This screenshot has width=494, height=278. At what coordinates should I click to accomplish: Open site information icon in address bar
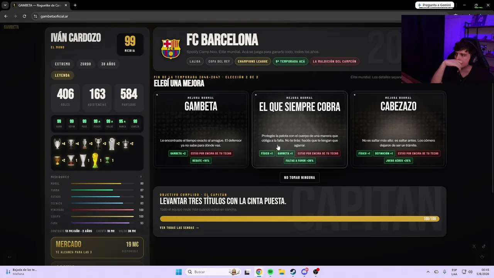click(35, 16)
